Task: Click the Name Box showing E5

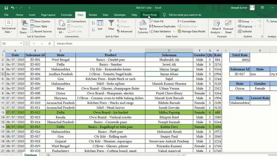Action: (10, 43)
